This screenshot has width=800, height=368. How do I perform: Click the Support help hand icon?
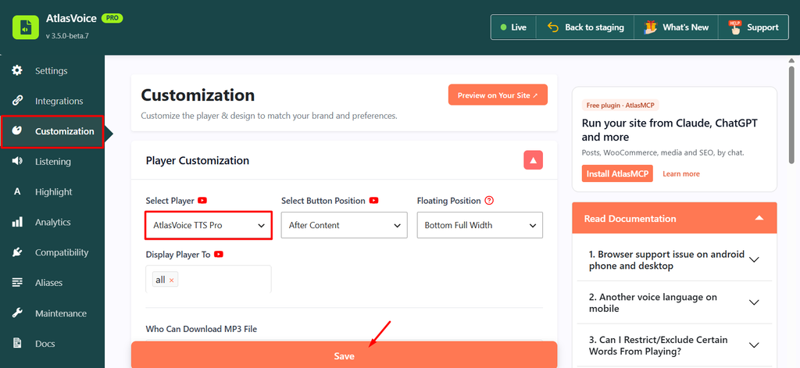tap(734, 27)
